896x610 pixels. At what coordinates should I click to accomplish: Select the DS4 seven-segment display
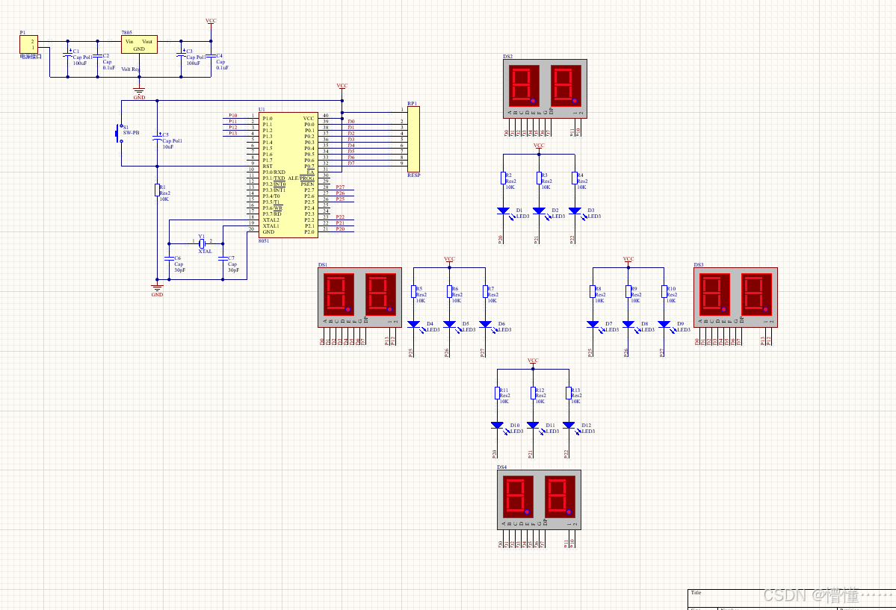tap(539, 499)
